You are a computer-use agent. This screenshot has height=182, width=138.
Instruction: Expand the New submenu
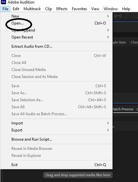108,16
